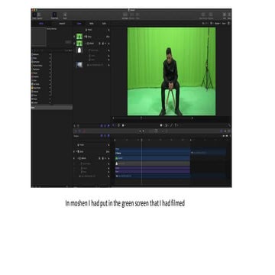Click the Project Pane toolbar icon
The image size is (275, 275).
[x=54, y=15]
